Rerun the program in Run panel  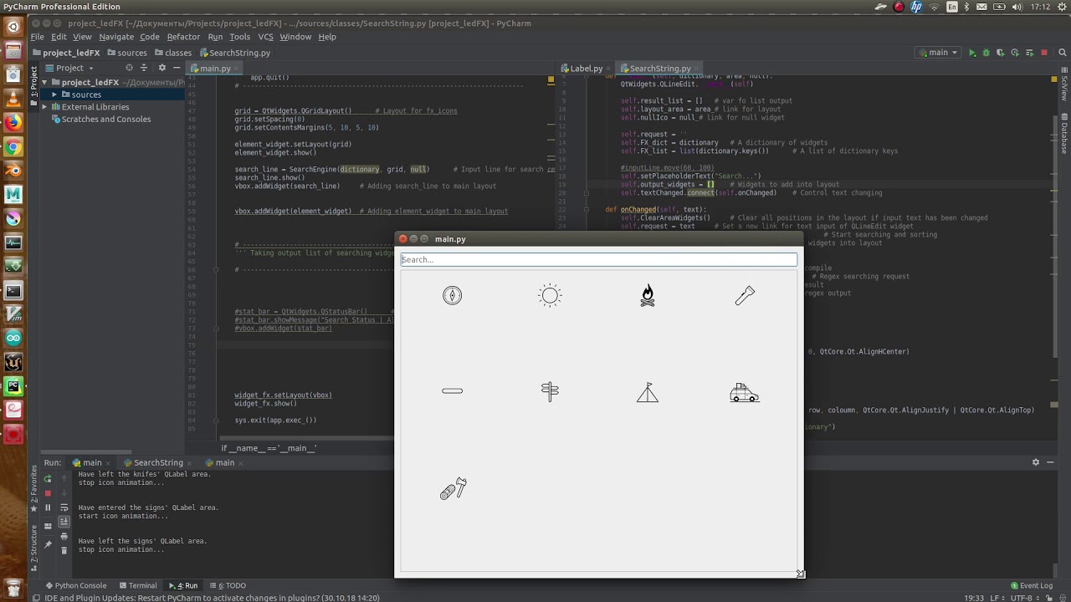point(48,478)
